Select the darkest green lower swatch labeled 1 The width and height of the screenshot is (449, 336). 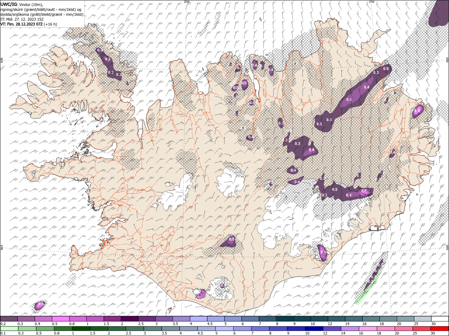point(81,329)
